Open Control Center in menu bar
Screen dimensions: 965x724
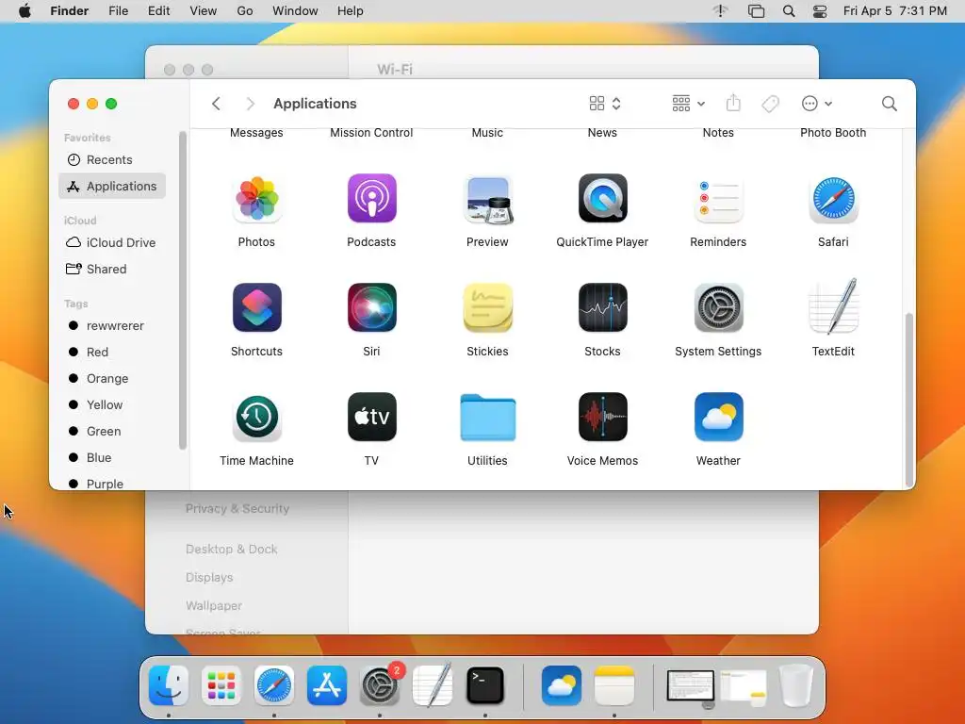pyautogui.click(x=820, y=11)
